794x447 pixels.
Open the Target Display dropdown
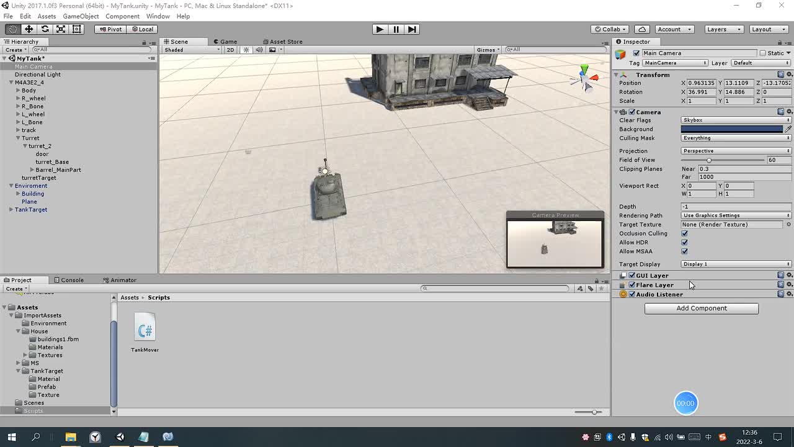click(736, 264)
